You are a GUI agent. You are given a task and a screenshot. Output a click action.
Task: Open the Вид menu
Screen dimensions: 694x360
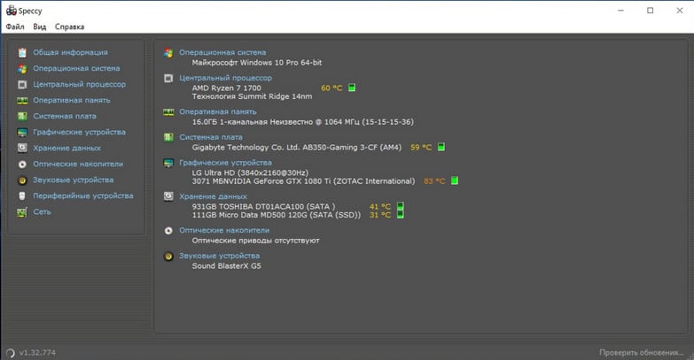pos(40,27)
